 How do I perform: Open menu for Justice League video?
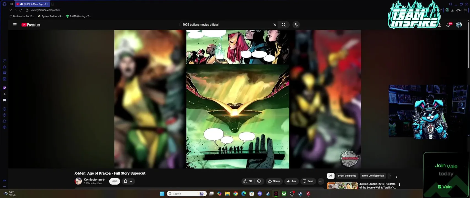[x=399, y=185]
